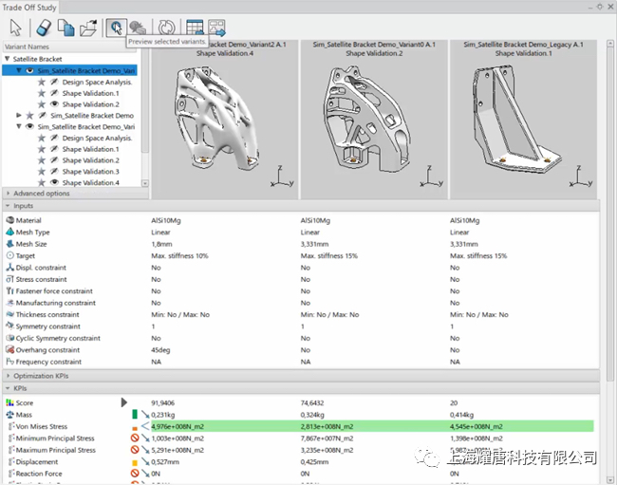The width and height of the screenshot is (617, 485).
Task: Pin the Trade Off Study panel
Action: 600,7
